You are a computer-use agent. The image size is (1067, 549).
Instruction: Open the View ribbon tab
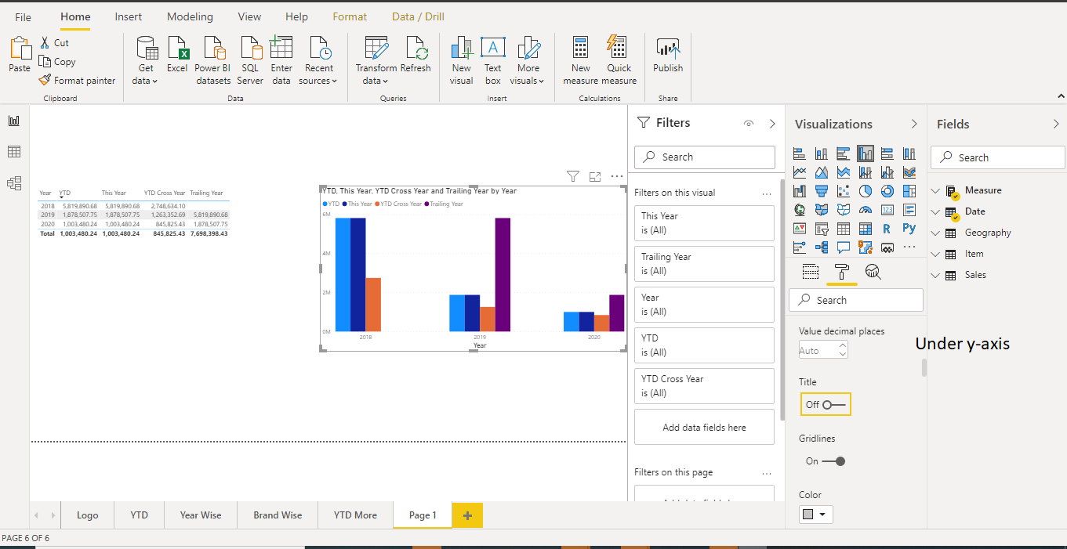pyautogui.click(x=249, y=16)
